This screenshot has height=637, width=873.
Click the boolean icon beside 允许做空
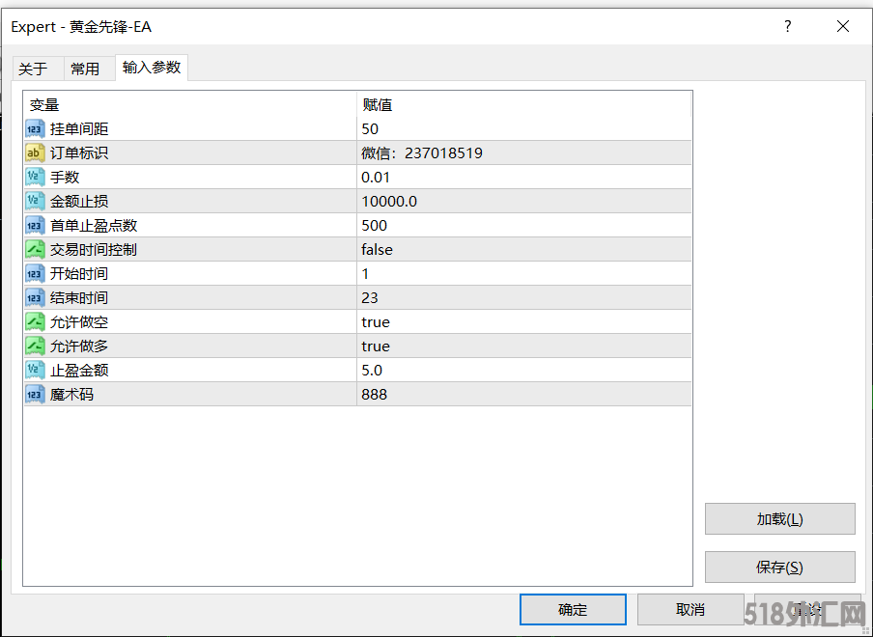point(35,322)
